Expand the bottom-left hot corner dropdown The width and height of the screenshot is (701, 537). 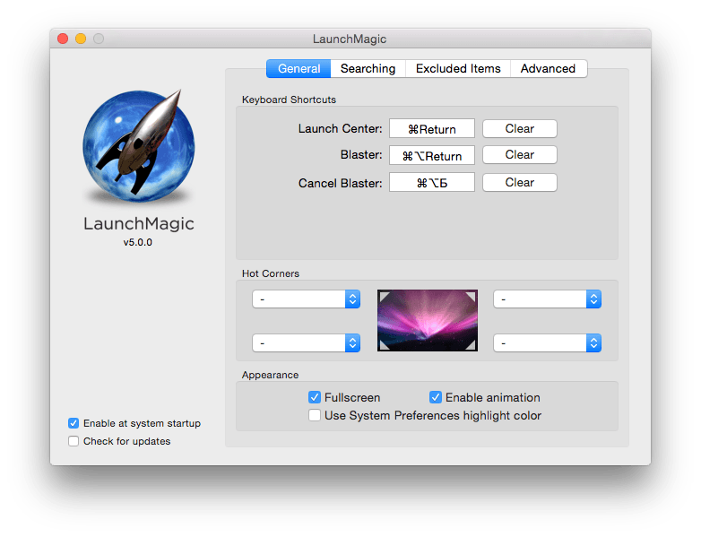307,343
